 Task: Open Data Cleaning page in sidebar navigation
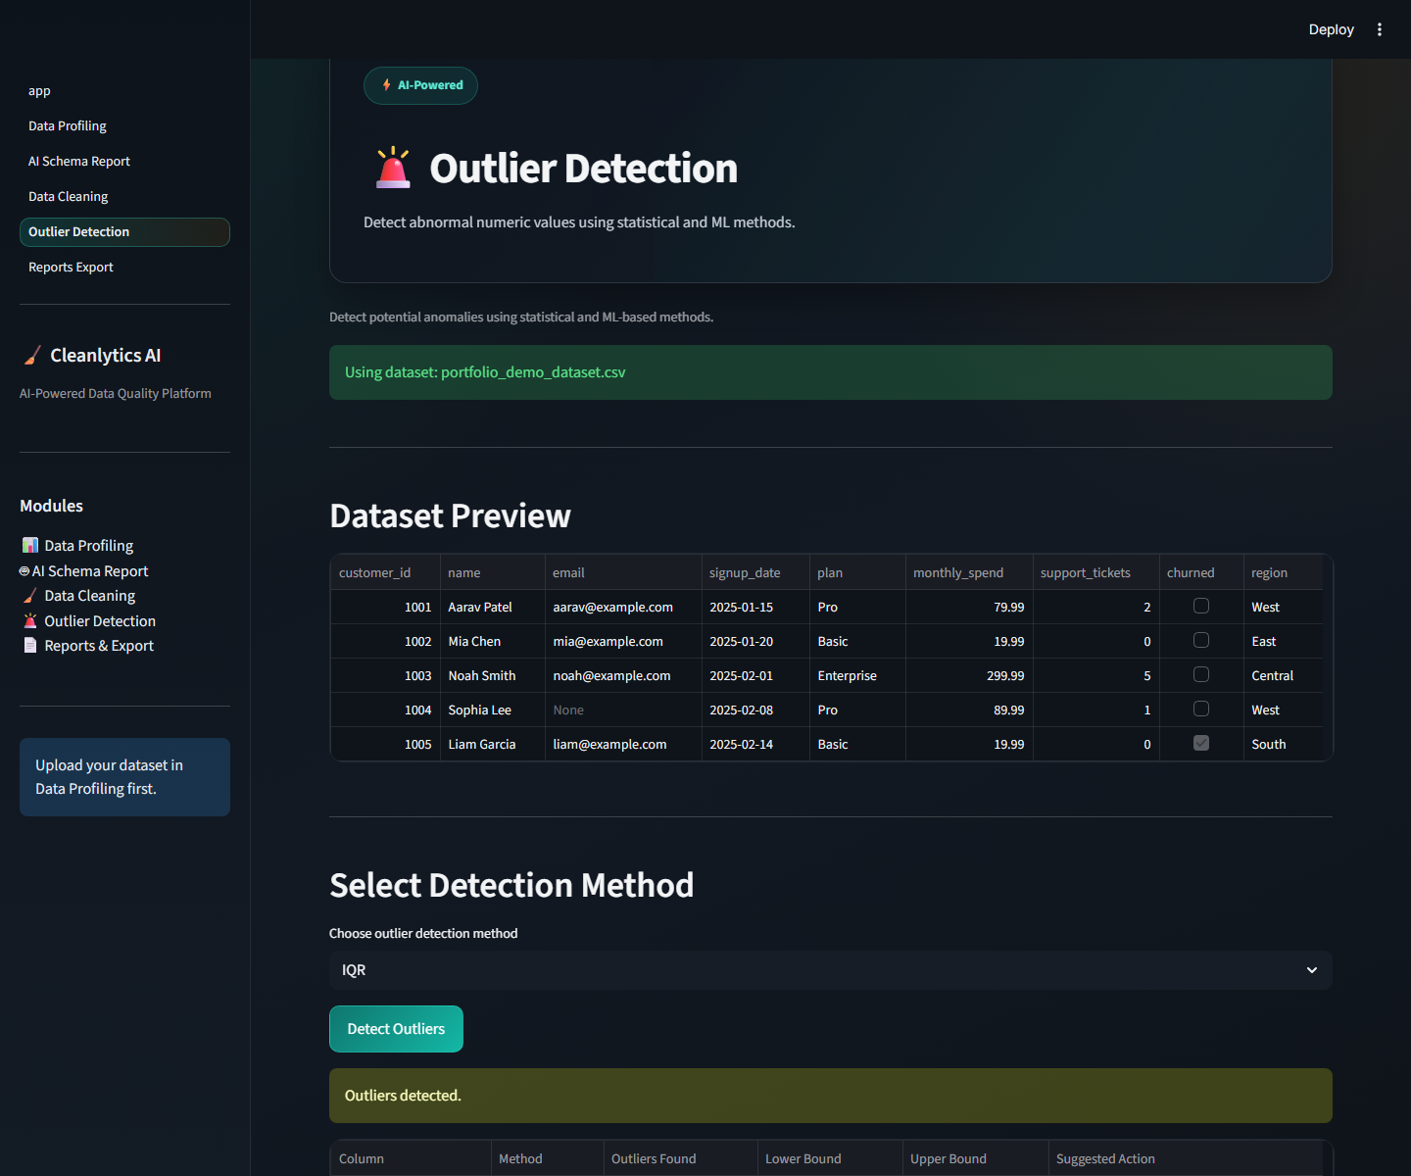(124, 197)
